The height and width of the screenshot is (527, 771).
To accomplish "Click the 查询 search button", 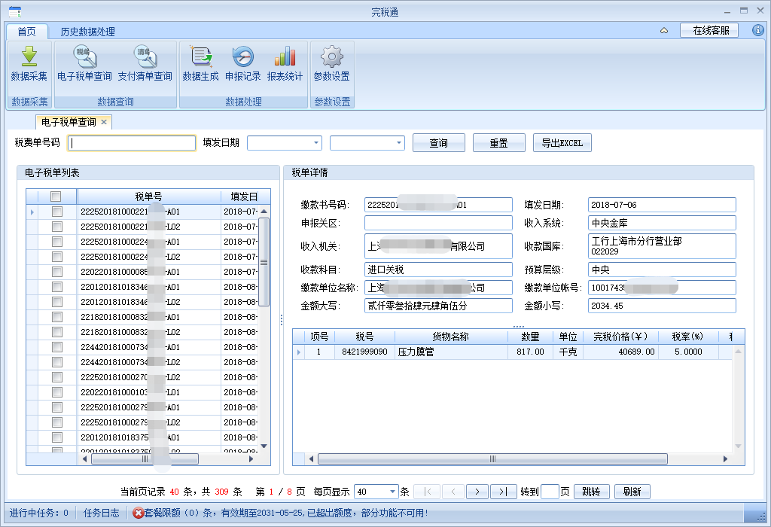I will [438, 143].
